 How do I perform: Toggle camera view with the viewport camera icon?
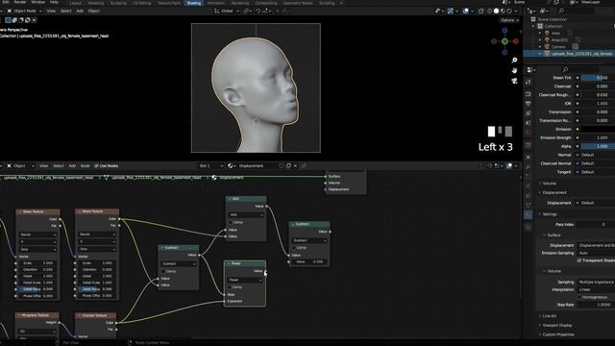coord(514,81)
